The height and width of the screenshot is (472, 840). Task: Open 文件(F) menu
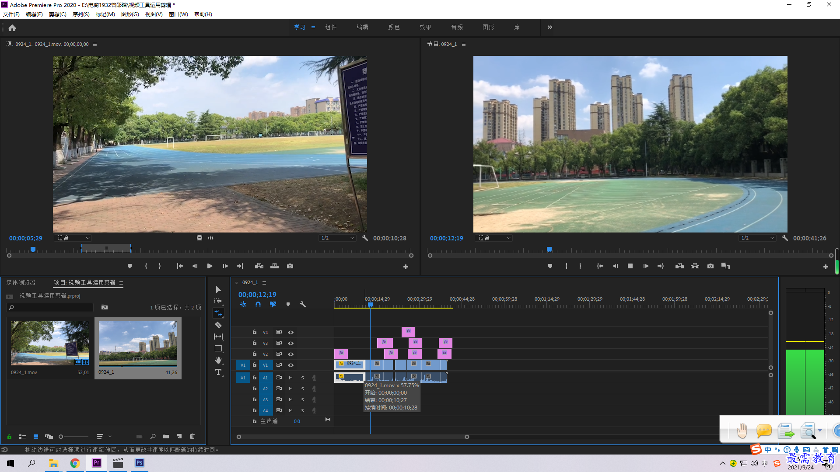(x=11, y=14)
